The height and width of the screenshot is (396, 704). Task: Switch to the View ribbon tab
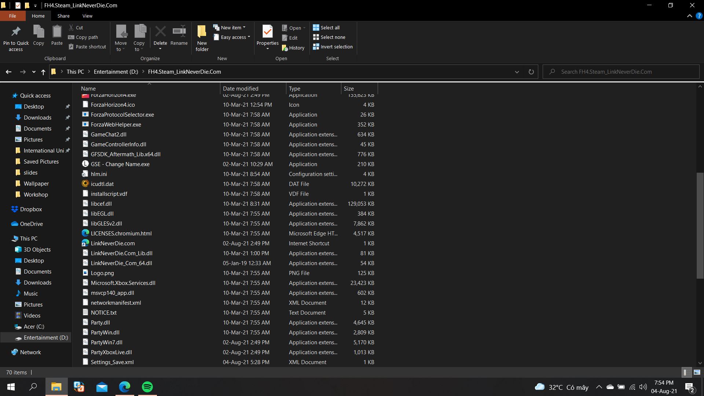click(87, 16)
